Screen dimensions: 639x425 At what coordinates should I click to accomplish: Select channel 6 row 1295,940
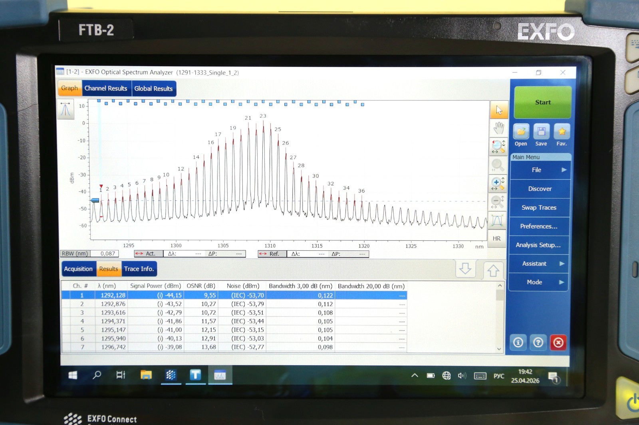pyautogui.click(x=234, y=338)
